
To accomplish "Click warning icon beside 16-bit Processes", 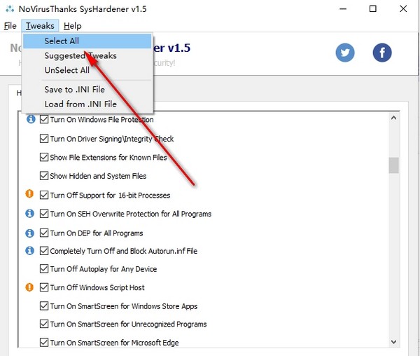I will (x=29, y=193).
